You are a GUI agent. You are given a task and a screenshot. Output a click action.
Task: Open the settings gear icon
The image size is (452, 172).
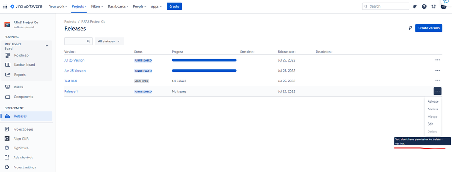[x=433, y=6]
